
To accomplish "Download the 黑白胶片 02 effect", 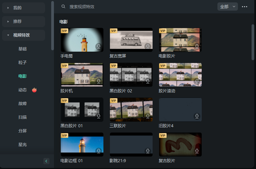I will tap(148, 81).
